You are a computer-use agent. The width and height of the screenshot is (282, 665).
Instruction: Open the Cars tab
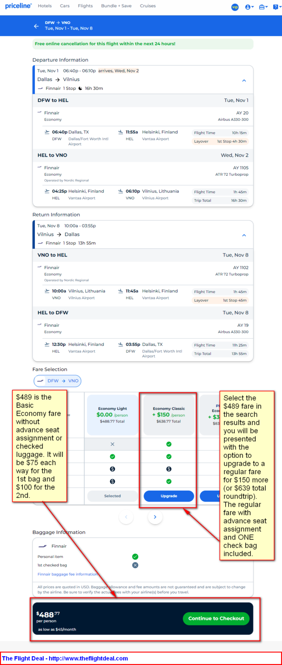click(x=65, y=6)
